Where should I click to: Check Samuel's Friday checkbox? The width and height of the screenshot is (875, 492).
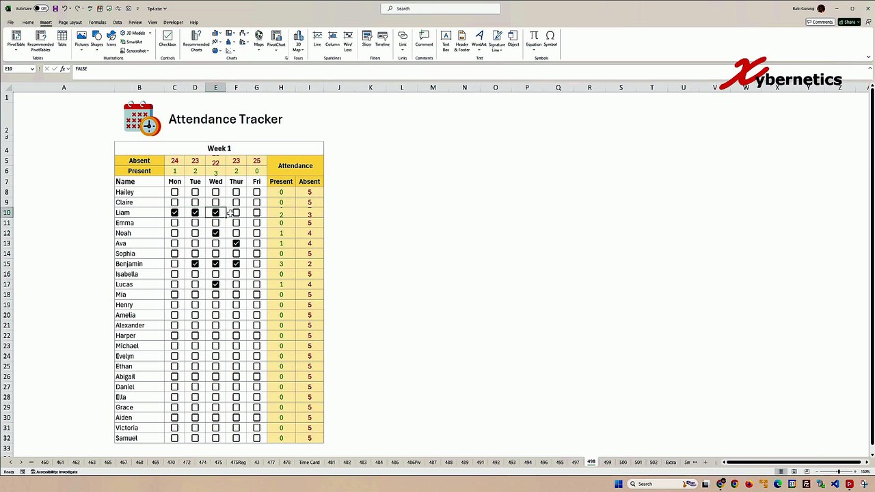[x=256, y=438]
